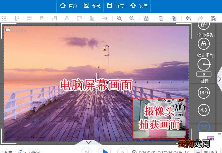Click the small window icon above the thumbnail
Viewport: 222px width, 153px height.
click(219, 135)
